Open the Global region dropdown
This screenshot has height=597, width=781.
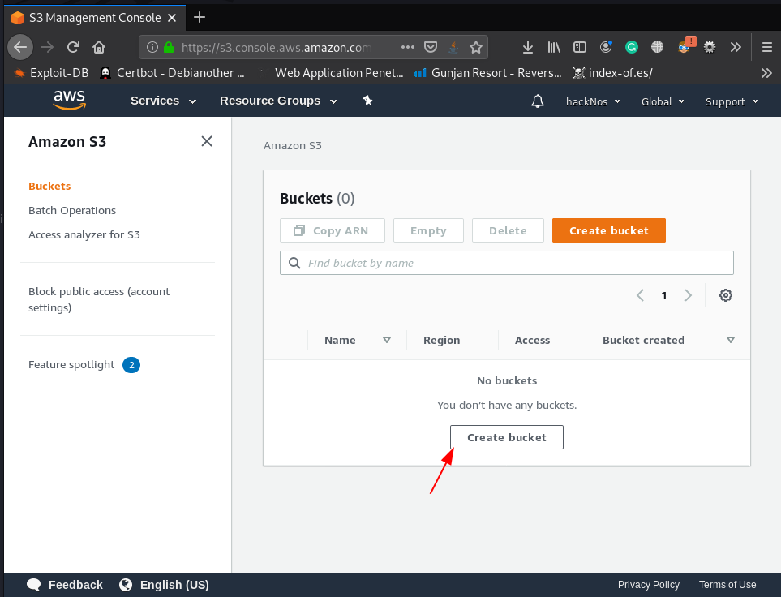[663, 101]
